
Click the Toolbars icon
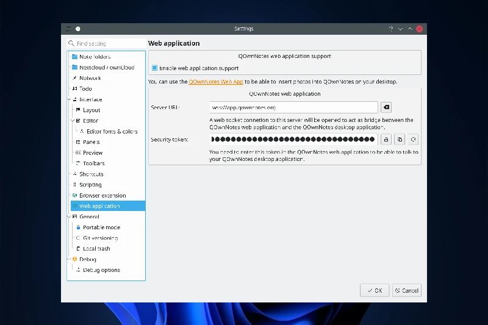[x=78, y=163]
